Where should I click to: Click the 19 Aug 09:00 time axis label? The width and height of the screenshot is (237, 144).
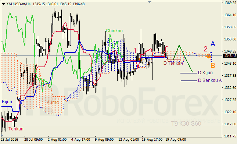(176, 140)
